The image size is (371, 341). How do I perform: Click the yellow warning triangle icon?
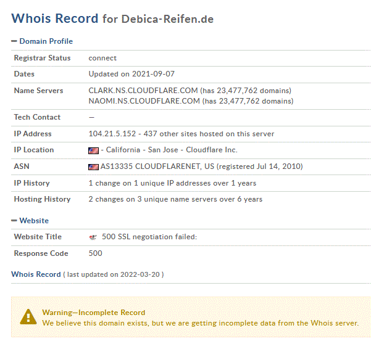(x=28, y=317)
